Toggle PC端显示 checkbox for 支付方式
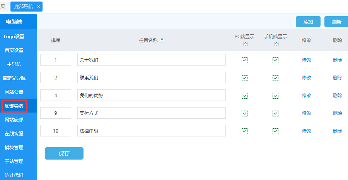Screen dimensions: 348x180 point(244,113)
